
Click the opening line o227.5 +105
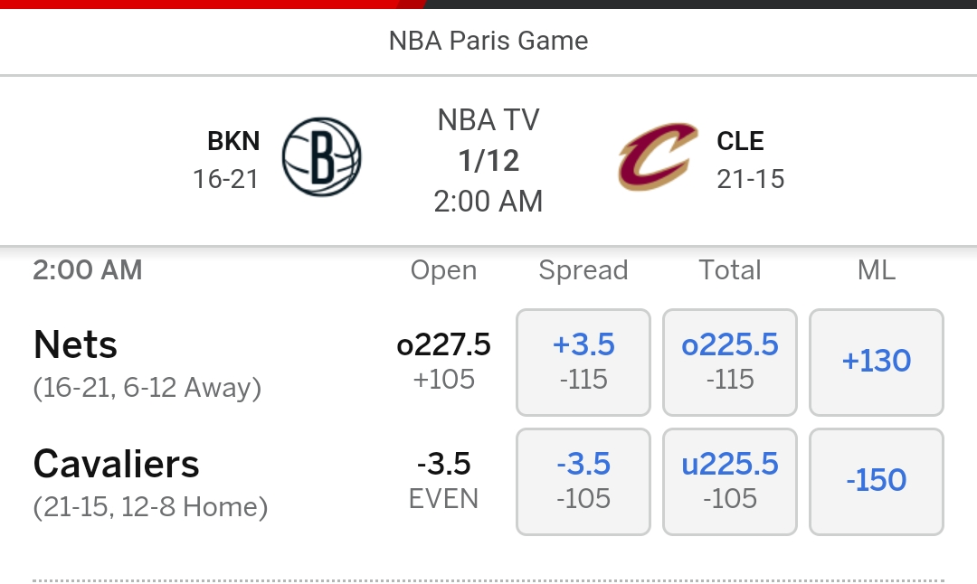443,362
